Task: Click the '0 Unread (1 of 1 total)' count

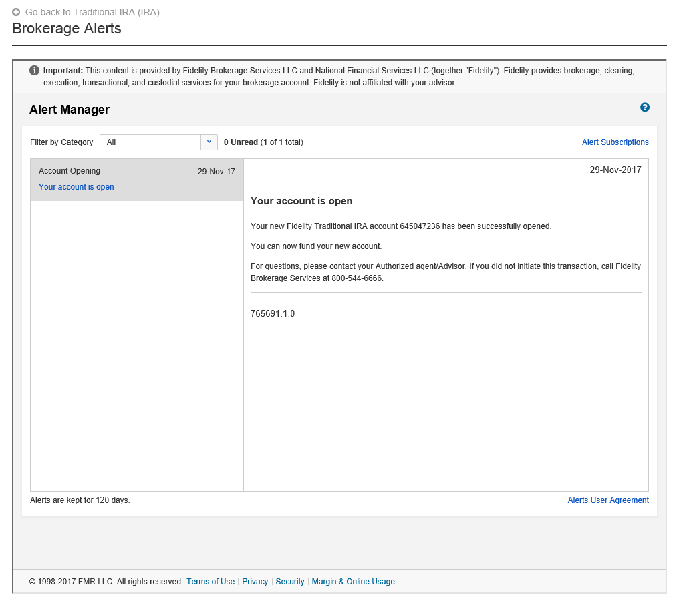Action: coord(263,142)
